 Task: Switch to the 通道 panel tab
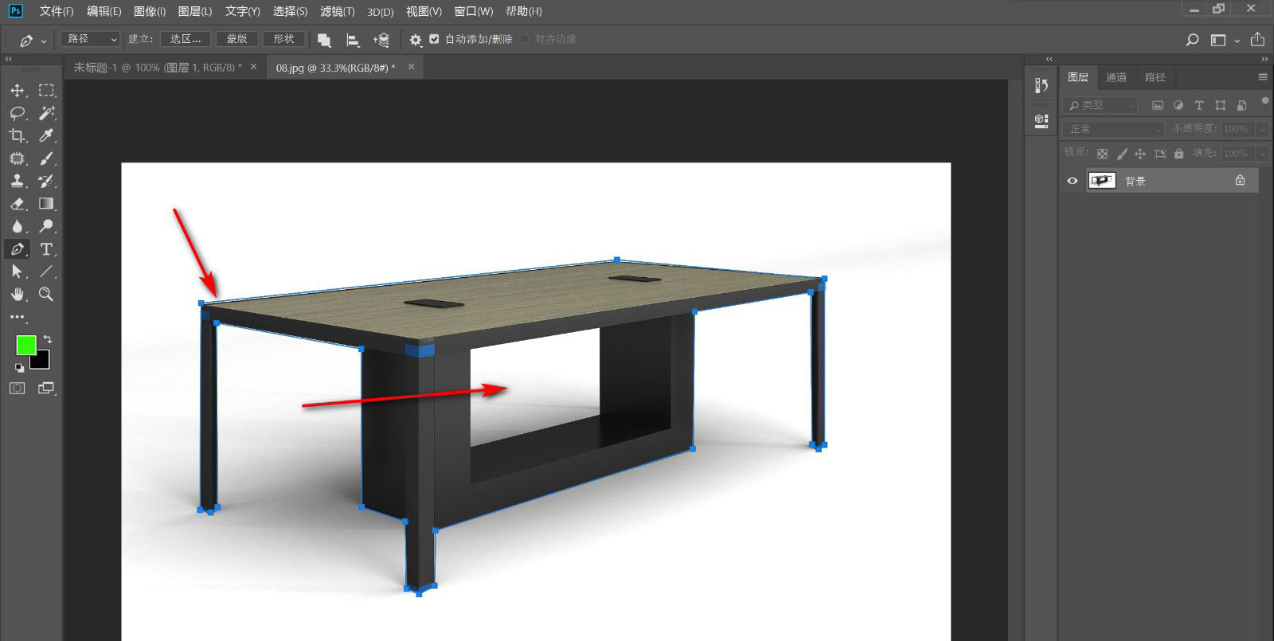(1116, 77)
